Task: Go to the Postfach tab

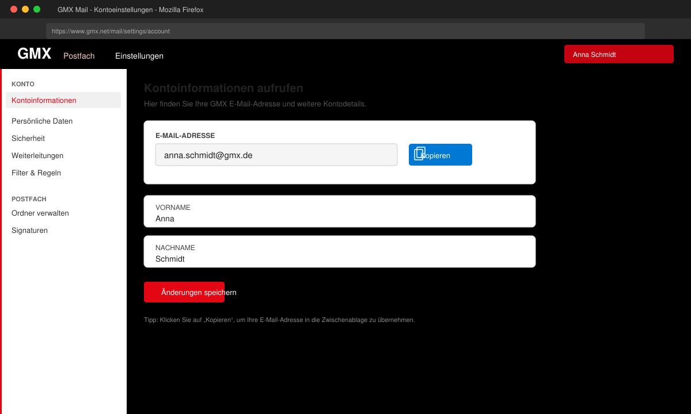Action: pos(79,56)
